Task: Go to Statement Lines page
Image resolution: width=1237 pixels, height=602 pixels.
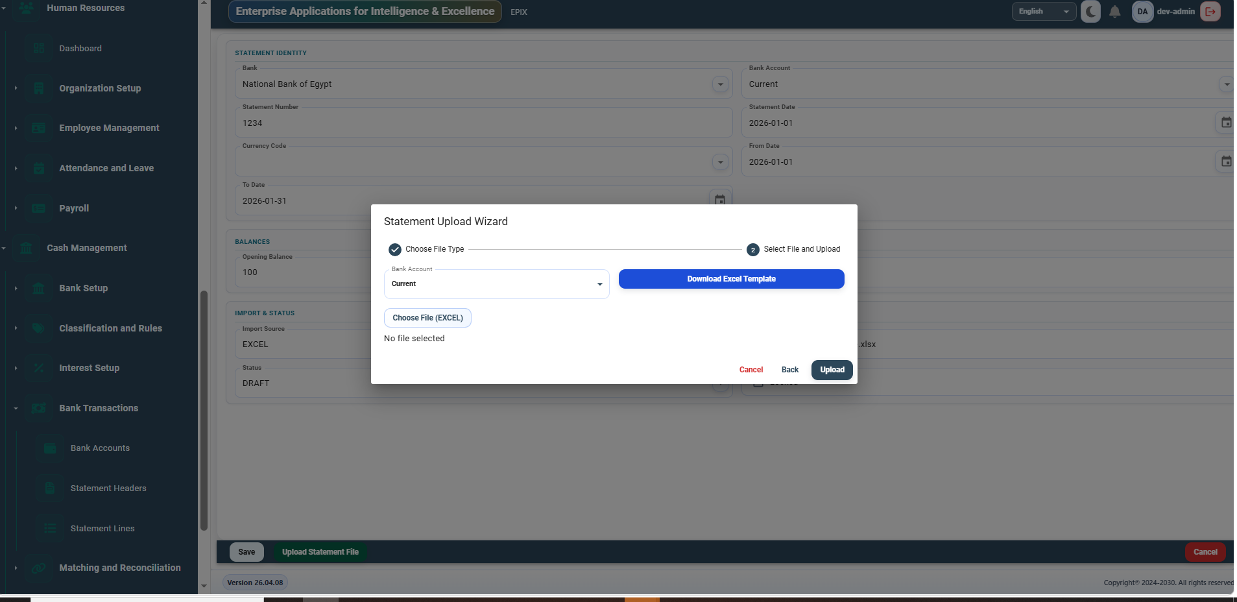Action: [x=102, y=528]
